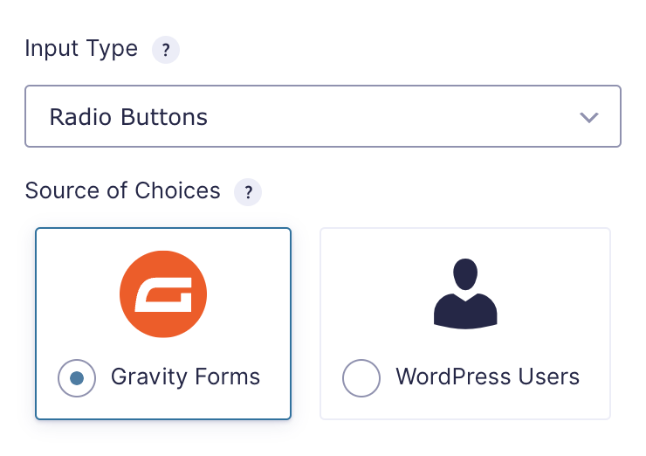The height and width of the screenshot is (456, 646).
Task: Open the Input Type dropdown
Action: click(322, 116)
